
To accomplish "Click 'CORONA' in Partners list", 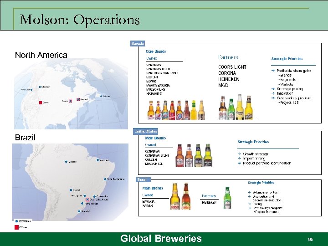I will tap(227, 73).
